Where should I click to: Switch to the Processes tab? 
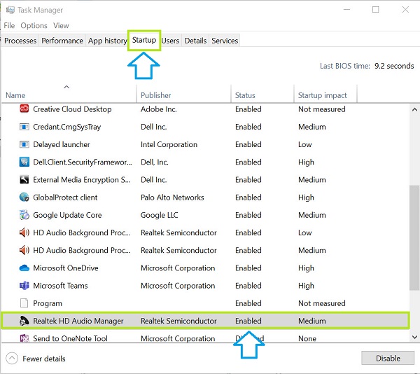pyautogui.click(x=20, y=41)
